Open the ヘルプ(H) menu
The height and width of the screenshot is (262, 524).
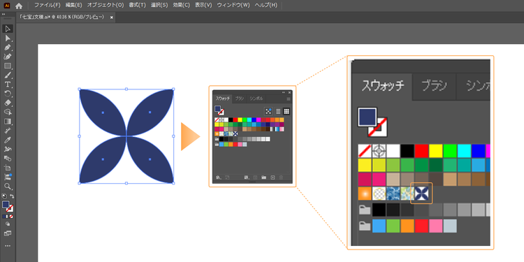[265, 5]
